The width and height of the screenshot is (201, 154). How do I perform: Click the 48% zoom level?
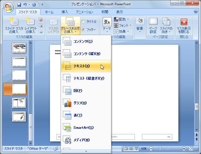point(144,149)
